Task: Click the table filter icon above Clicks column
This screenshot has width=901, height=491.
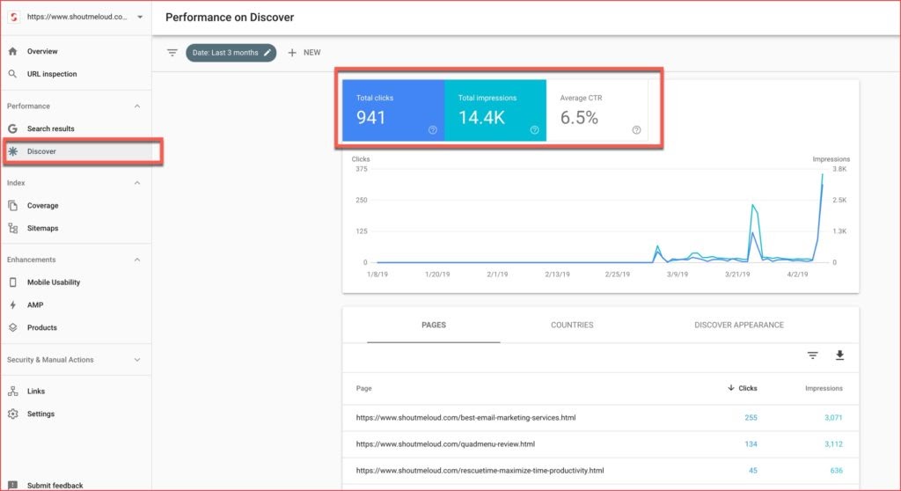Action: click(812, 355)
